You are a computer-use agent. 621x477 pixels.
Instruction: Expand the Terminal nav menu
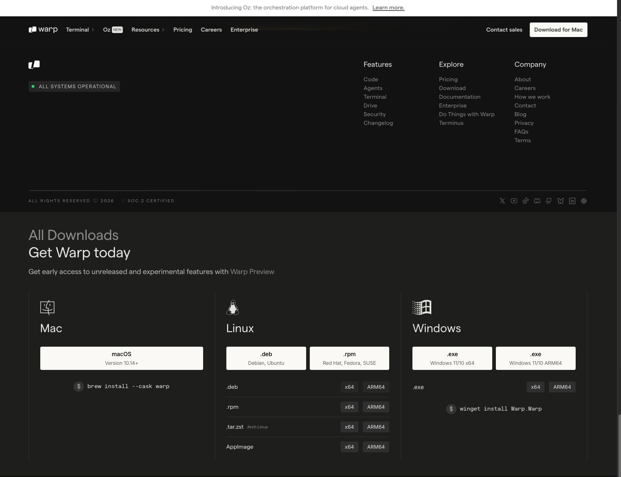[80, 30]
